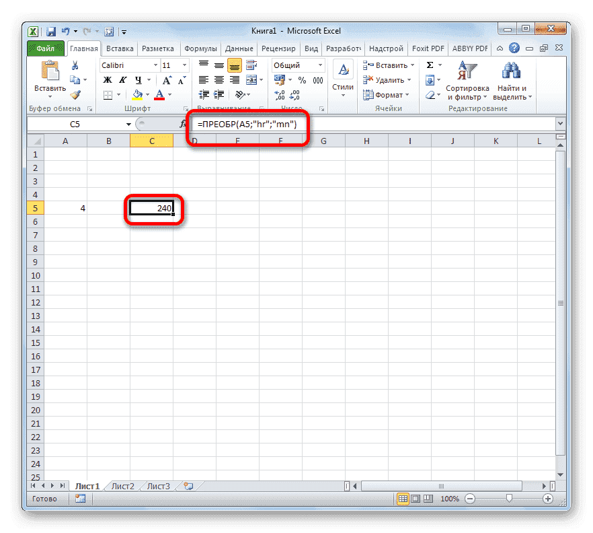The height and width of the screenshot is (533, 593).
Task: Click the Insert Function fx icon
Action: coord(183,124)
